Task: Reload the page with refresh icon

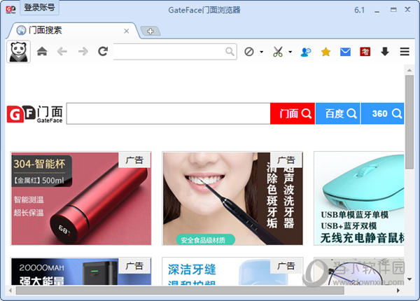Action: coord(103,51)
